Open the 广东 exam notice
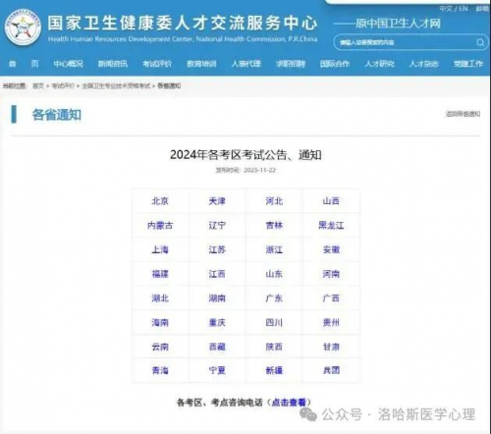This screenshot has height=434, width=491. [274, 298]
